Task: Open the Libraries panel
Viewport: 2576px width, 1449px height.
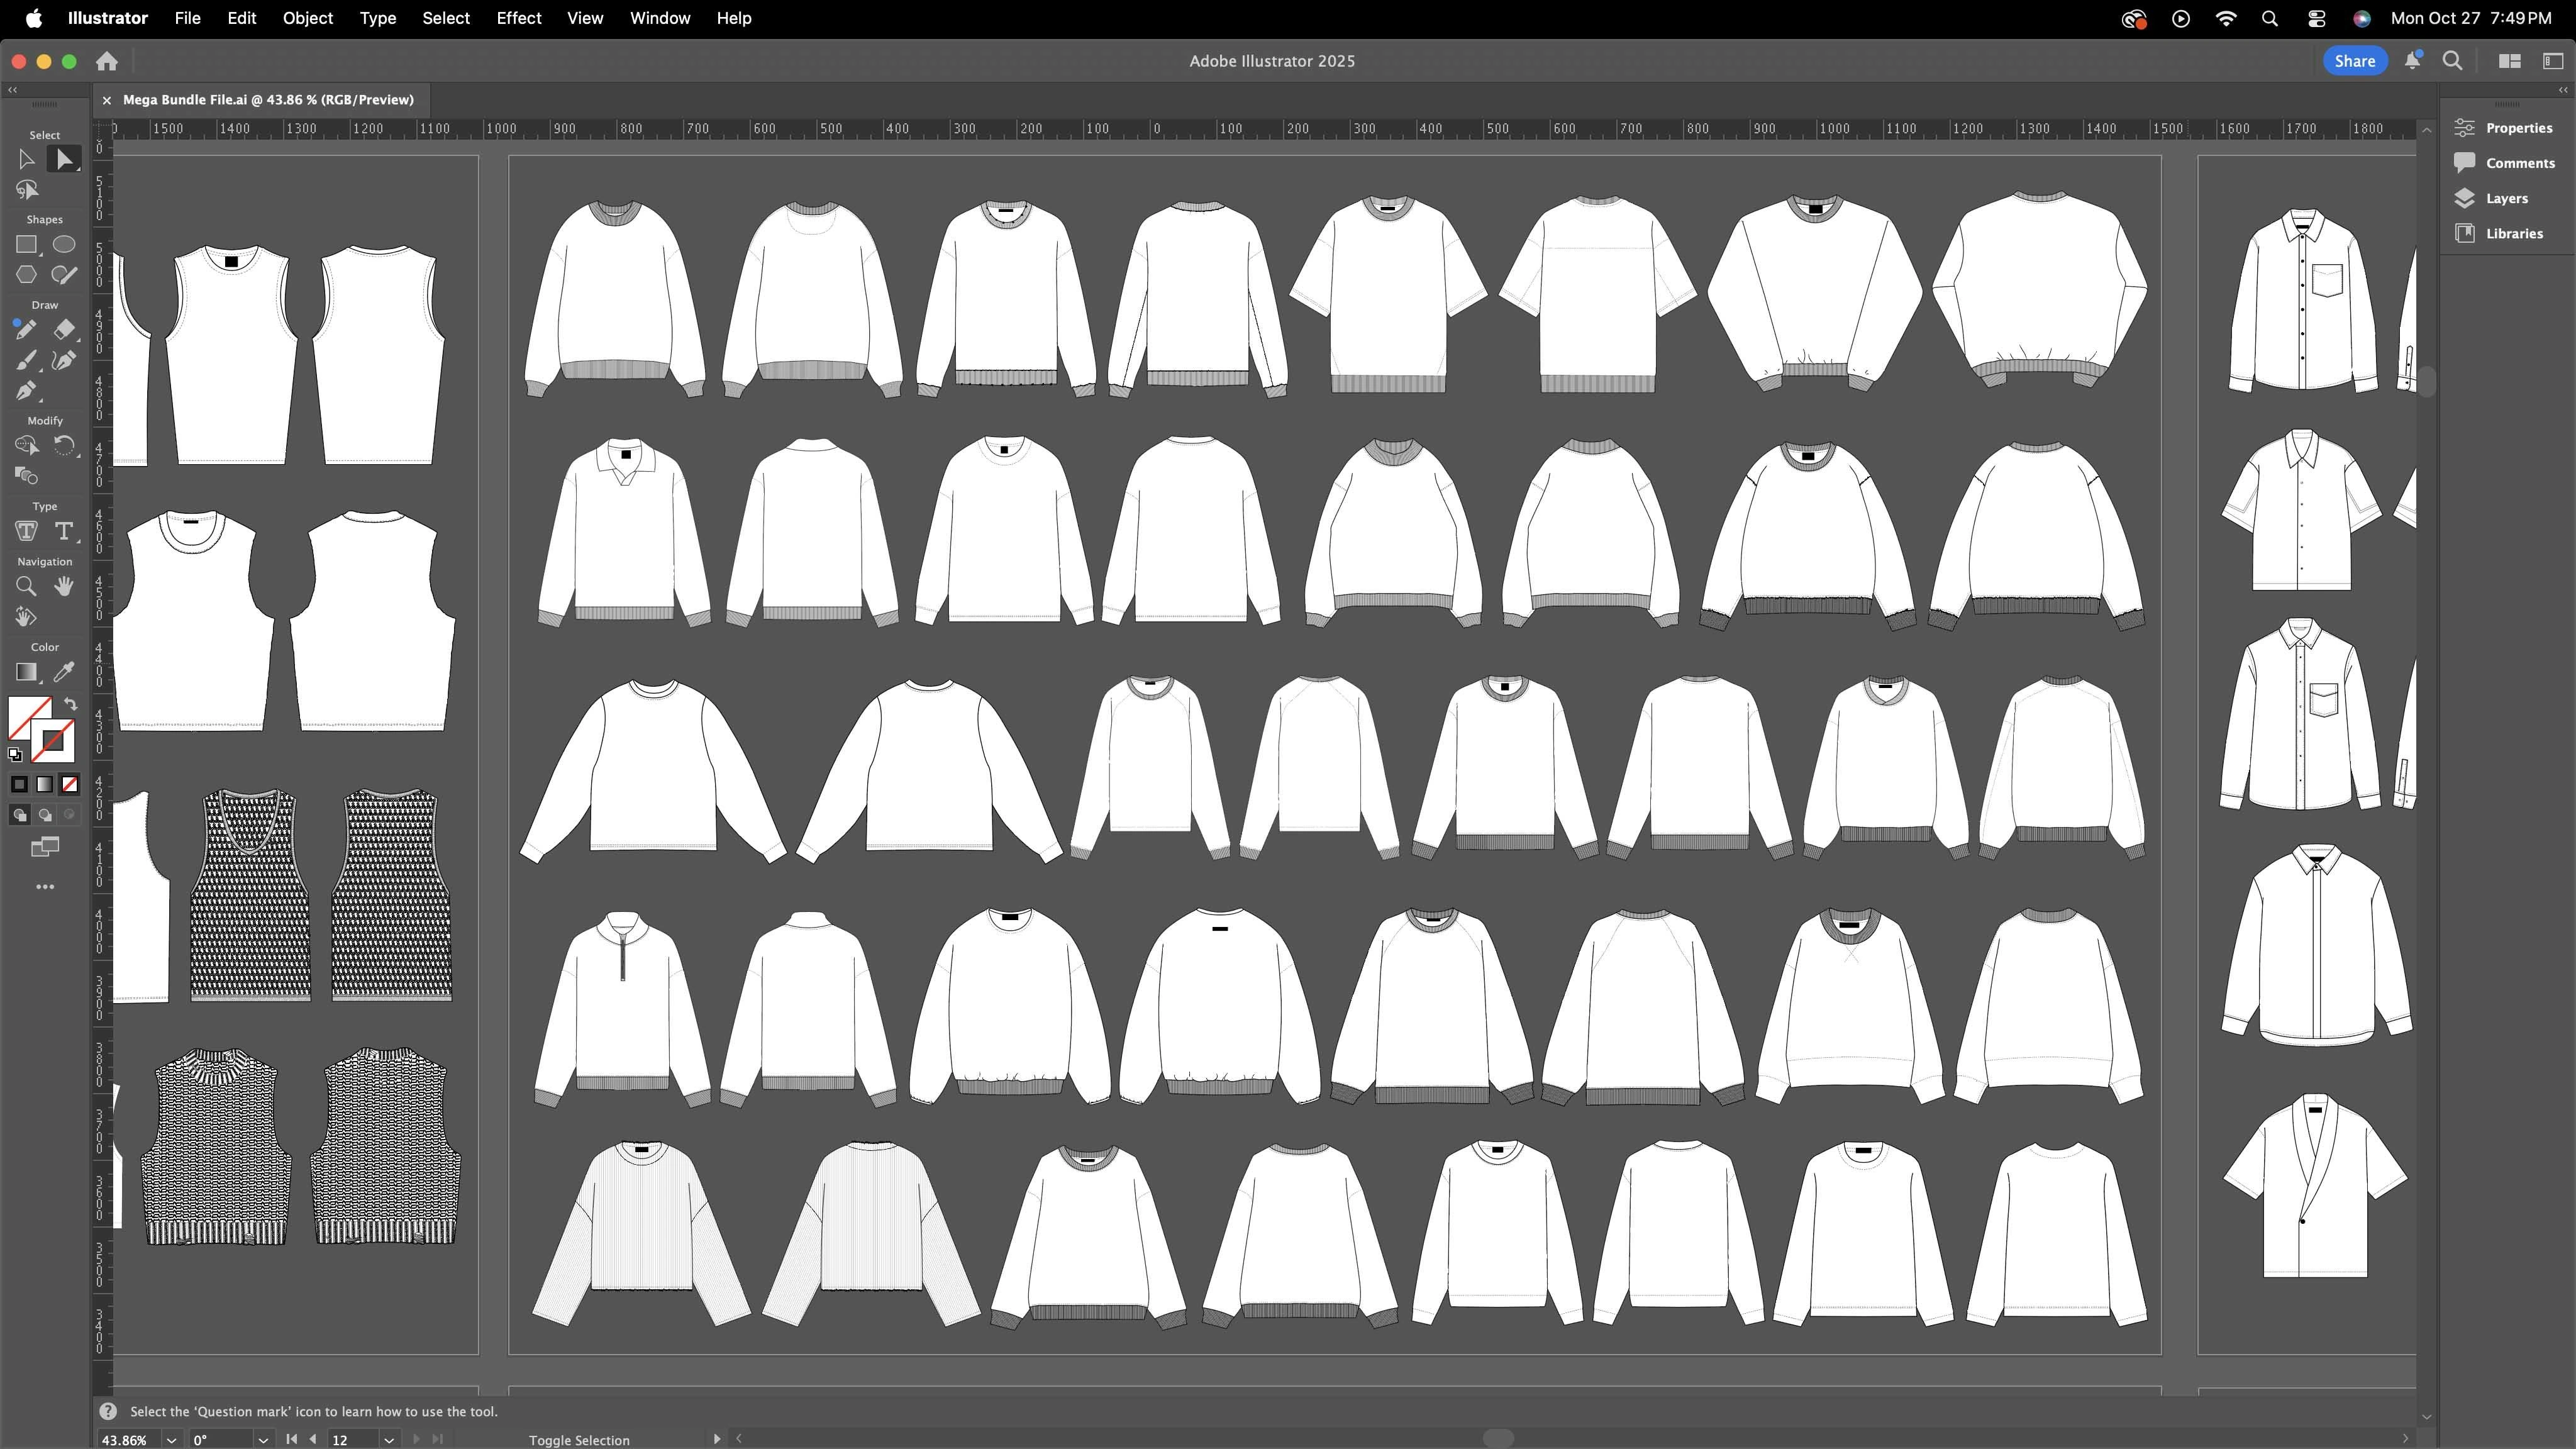Action: click(2500, 233)
